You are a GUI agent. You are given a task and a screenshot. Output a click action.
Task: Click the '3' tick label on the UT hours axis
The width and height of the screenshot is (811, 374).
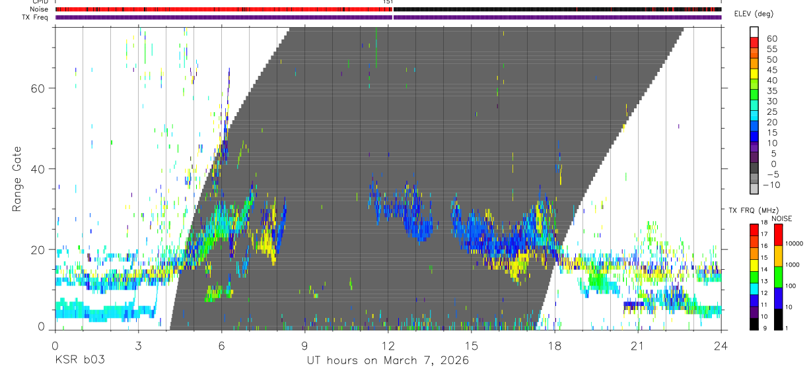pyautogui.click(x=138, y=345)
